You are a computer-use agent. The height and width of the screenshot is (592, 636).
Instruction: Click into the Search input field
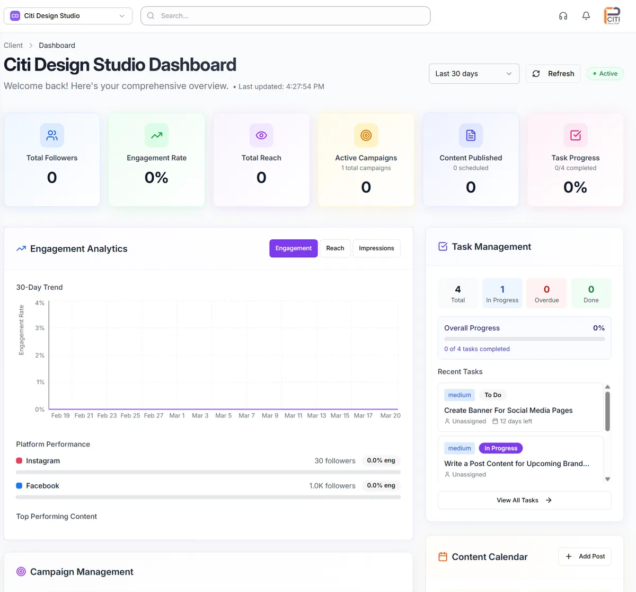285,16
